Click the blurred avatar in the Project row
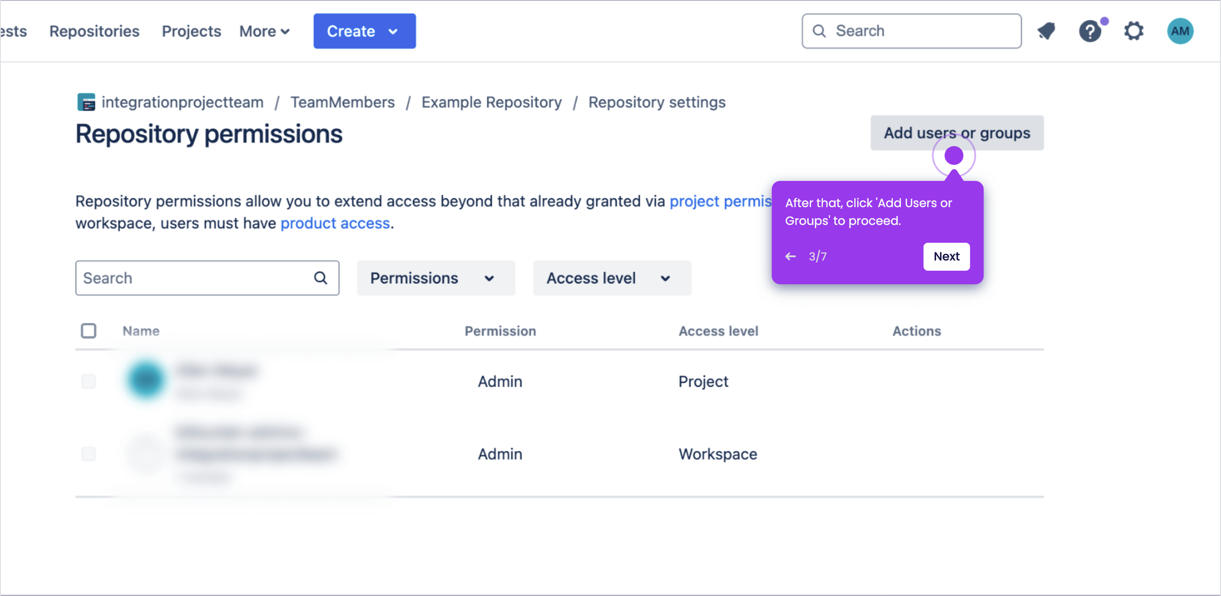This screenshot has height=596, width=1221. pyautogui.click(x=145, y=380)
